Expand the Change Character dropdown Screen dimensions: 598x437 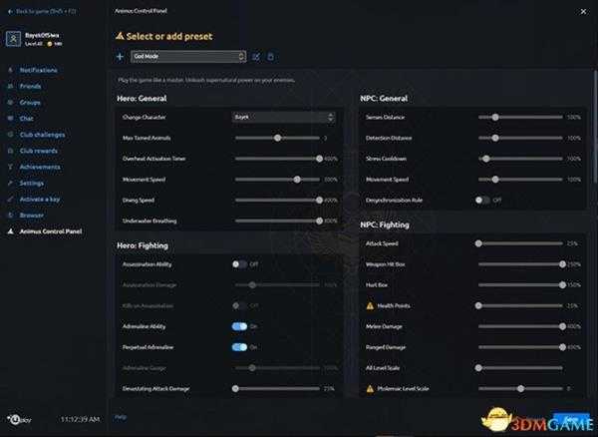tap(284, 117)
